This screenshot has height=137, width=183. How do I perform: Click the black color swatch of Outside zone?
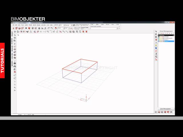pos(159,37)
